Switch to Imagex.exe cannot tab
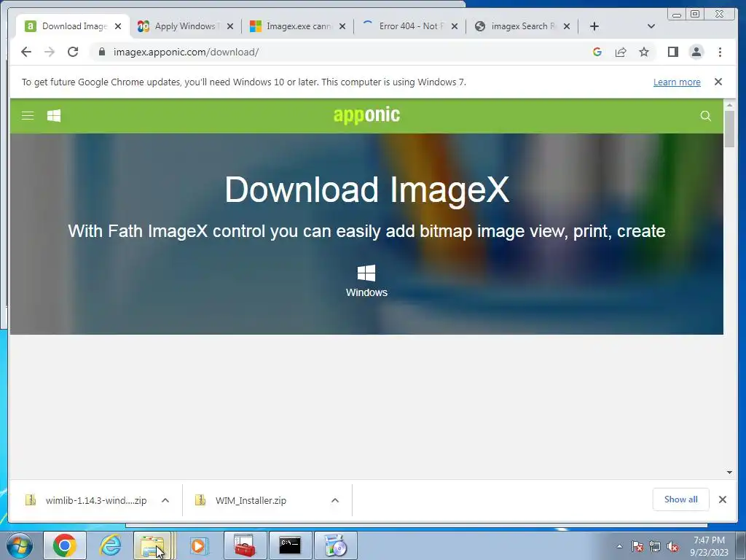The height and width of the screenshot is (560, 746). tap(297, 26)
